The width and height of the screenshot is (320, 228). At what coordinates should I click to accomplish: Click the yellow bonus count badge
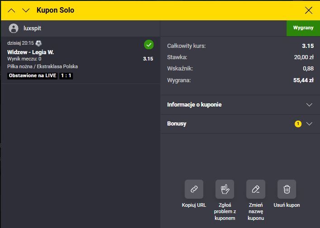coord(298,124)
